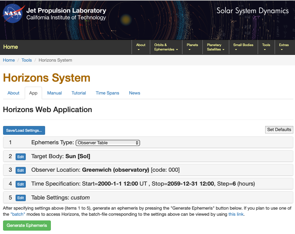Expand the Extras navbar dropdown
Screen dimensions: 295x234
click(x=284, y=47)
